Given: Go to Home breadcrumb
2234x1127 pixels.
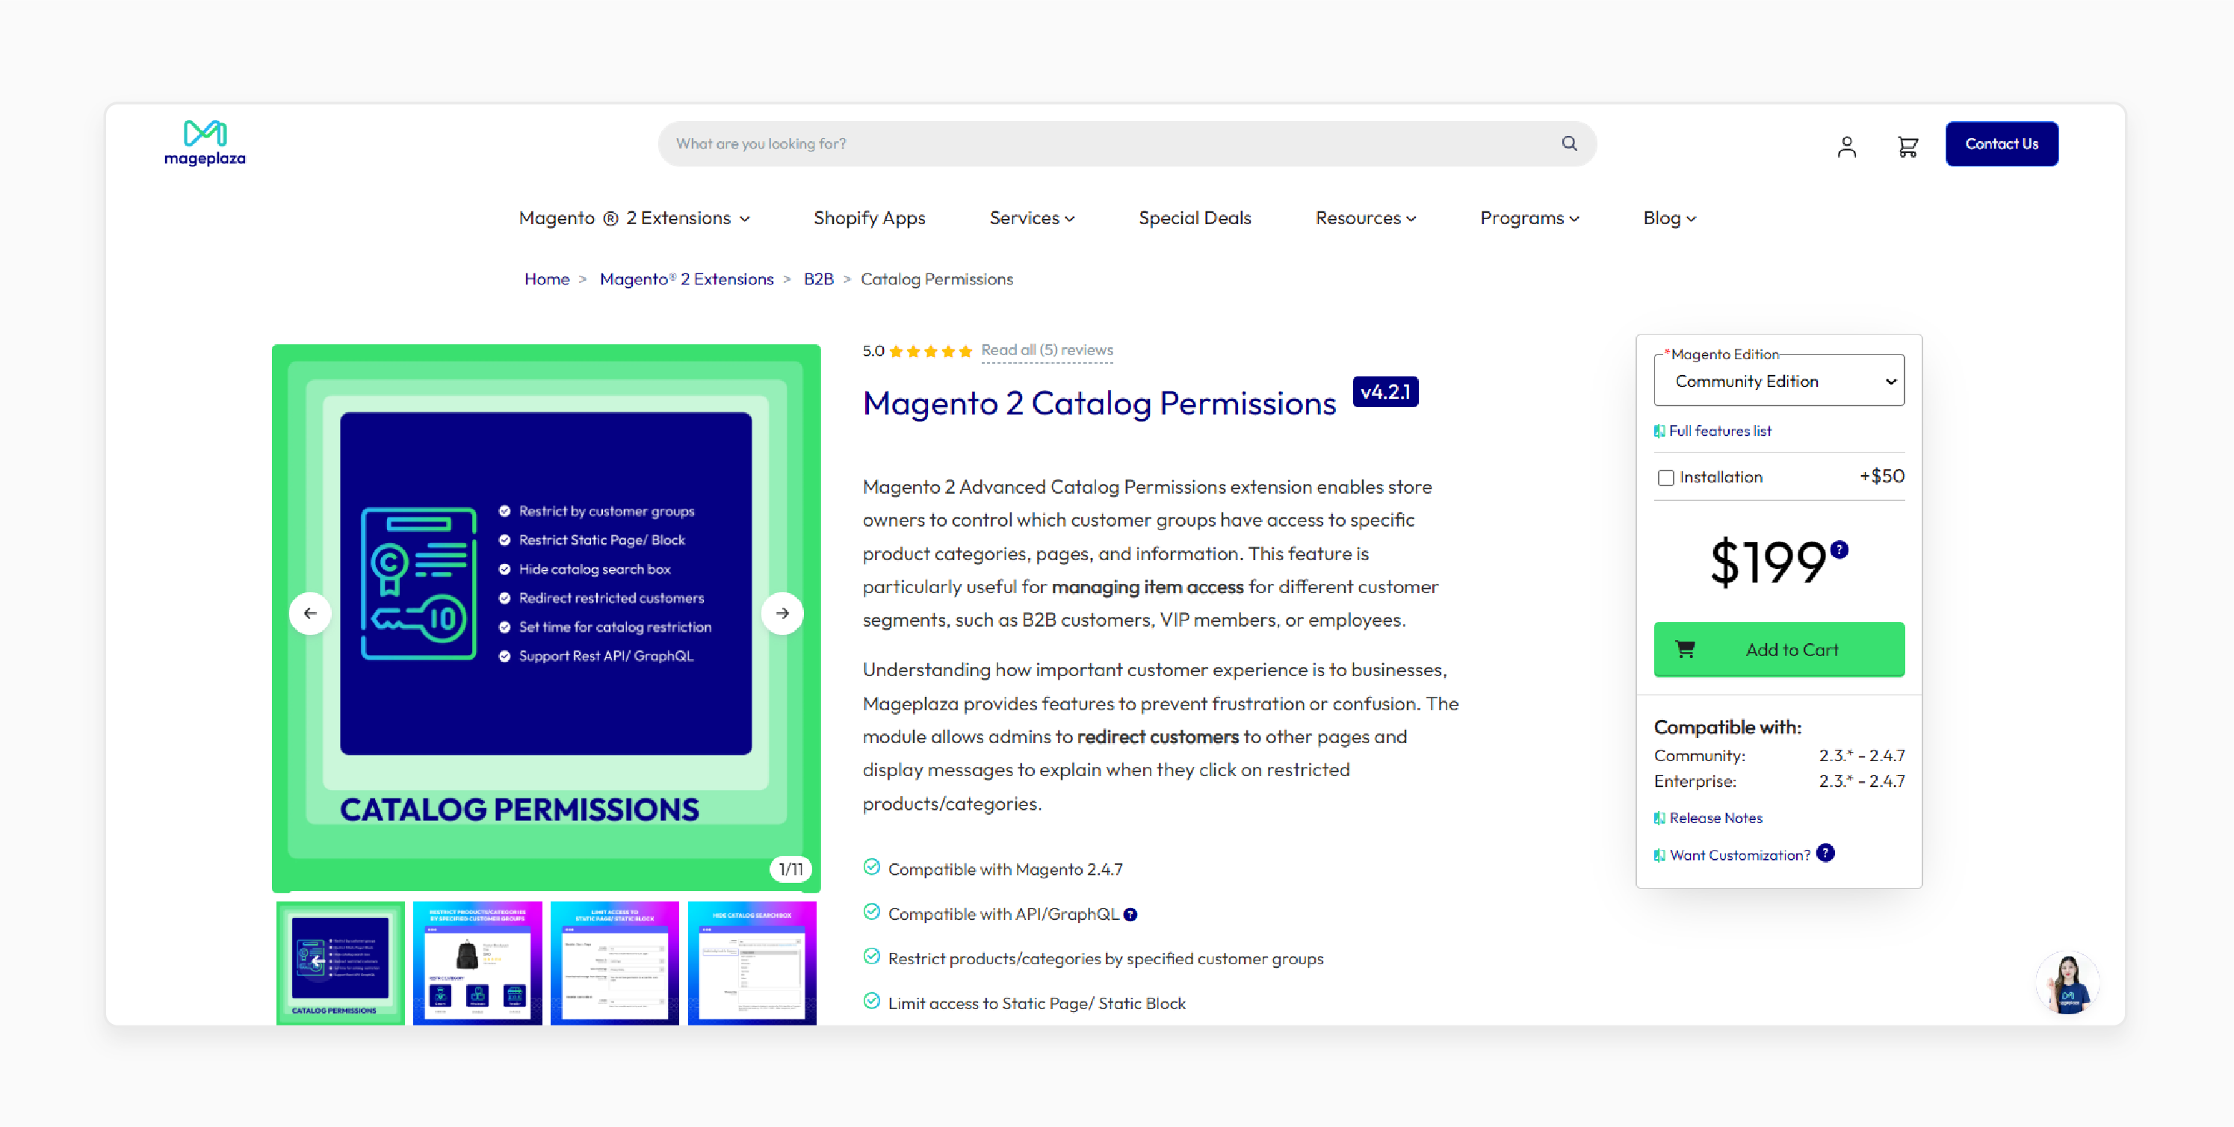Looking at the screenshot, I should click(x=546, y=279).
